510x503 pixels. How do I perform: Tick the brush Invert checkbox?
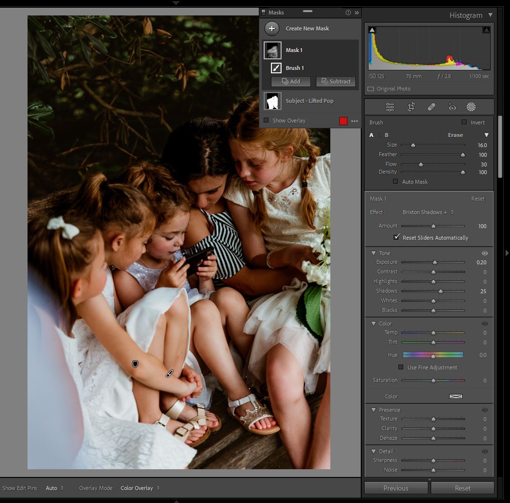point(464,122)
